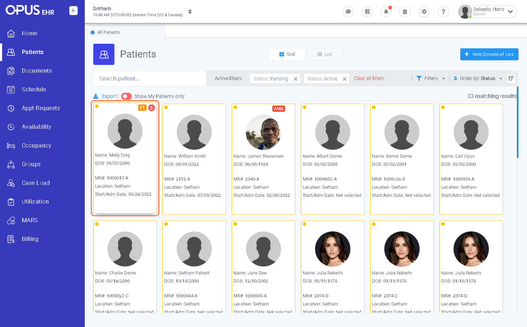Select the All Patients tab

point(126,32)
